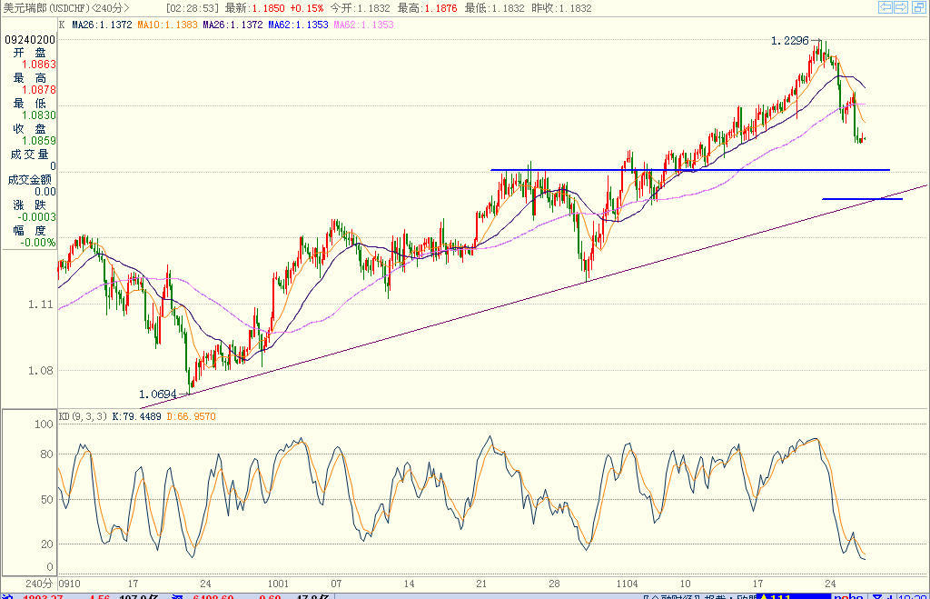The image size is (930, 599).
Task: Click the 1.08 price axis label
Action: (x=40, y=371)
